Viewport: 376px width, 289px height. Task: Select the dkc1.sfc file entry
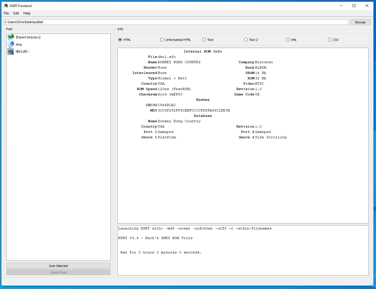tap(22, 51)
